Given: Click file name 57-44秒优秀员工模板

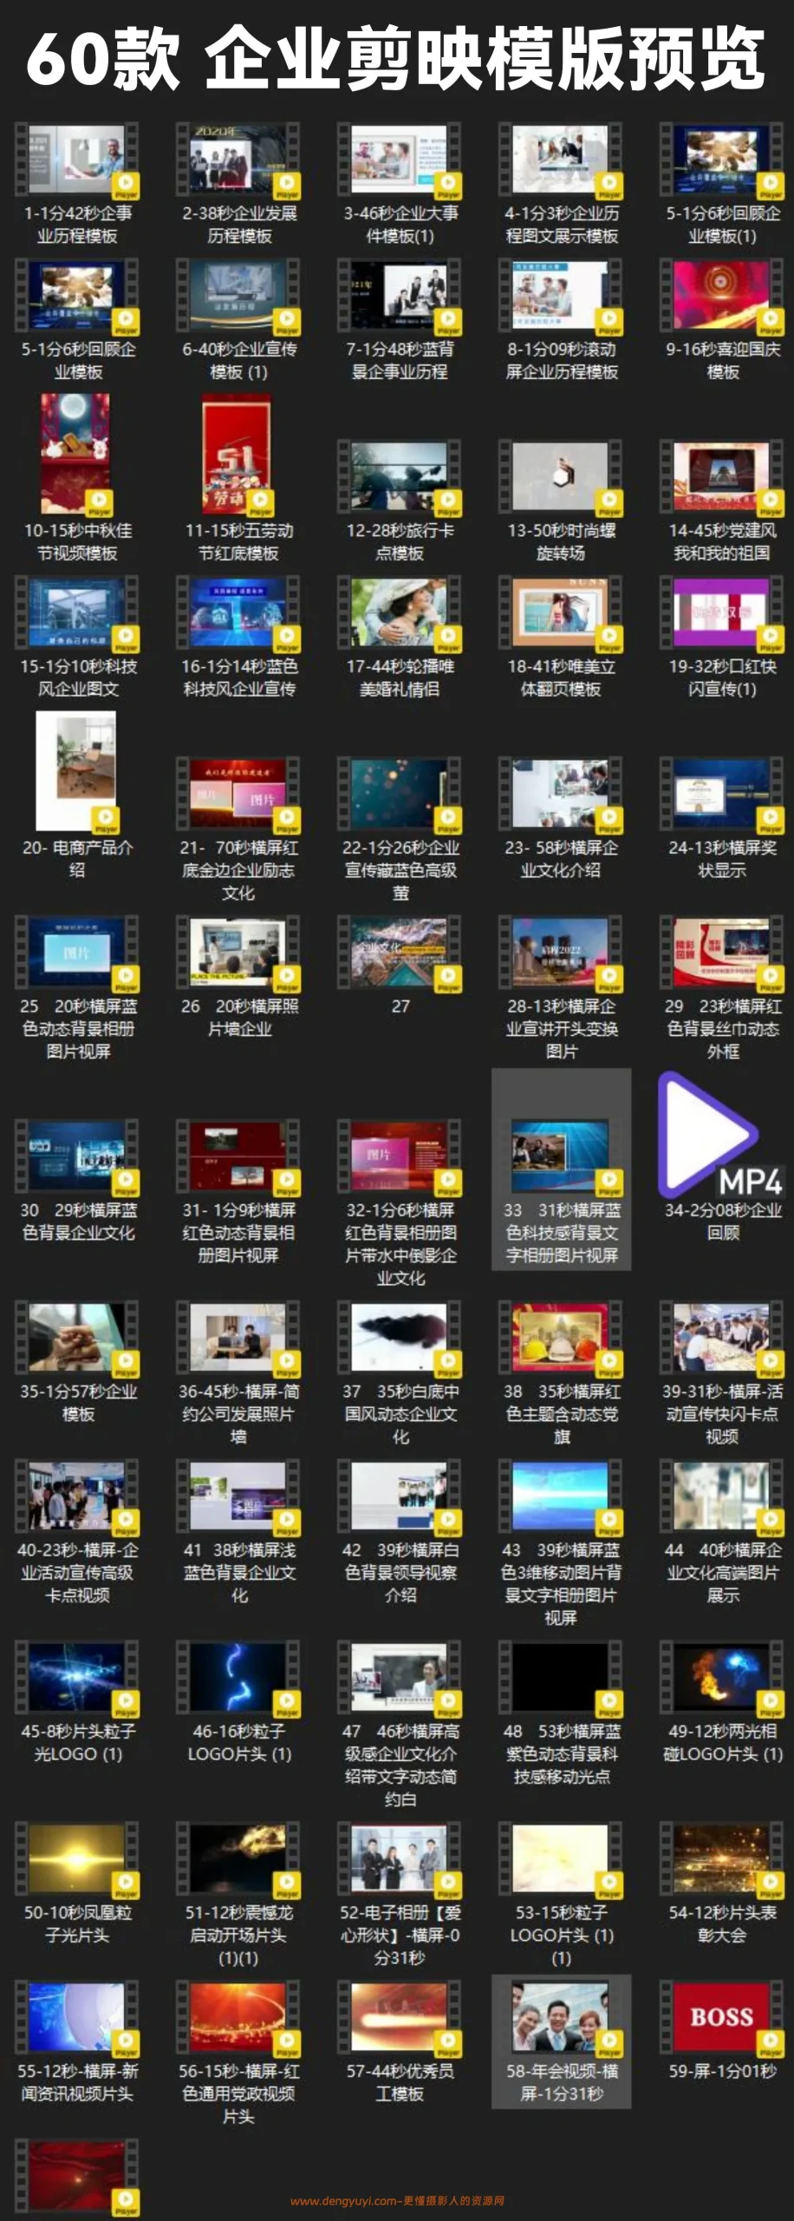Looking at the screenshot, I should pyautogui.click(x=400, y=2082).
